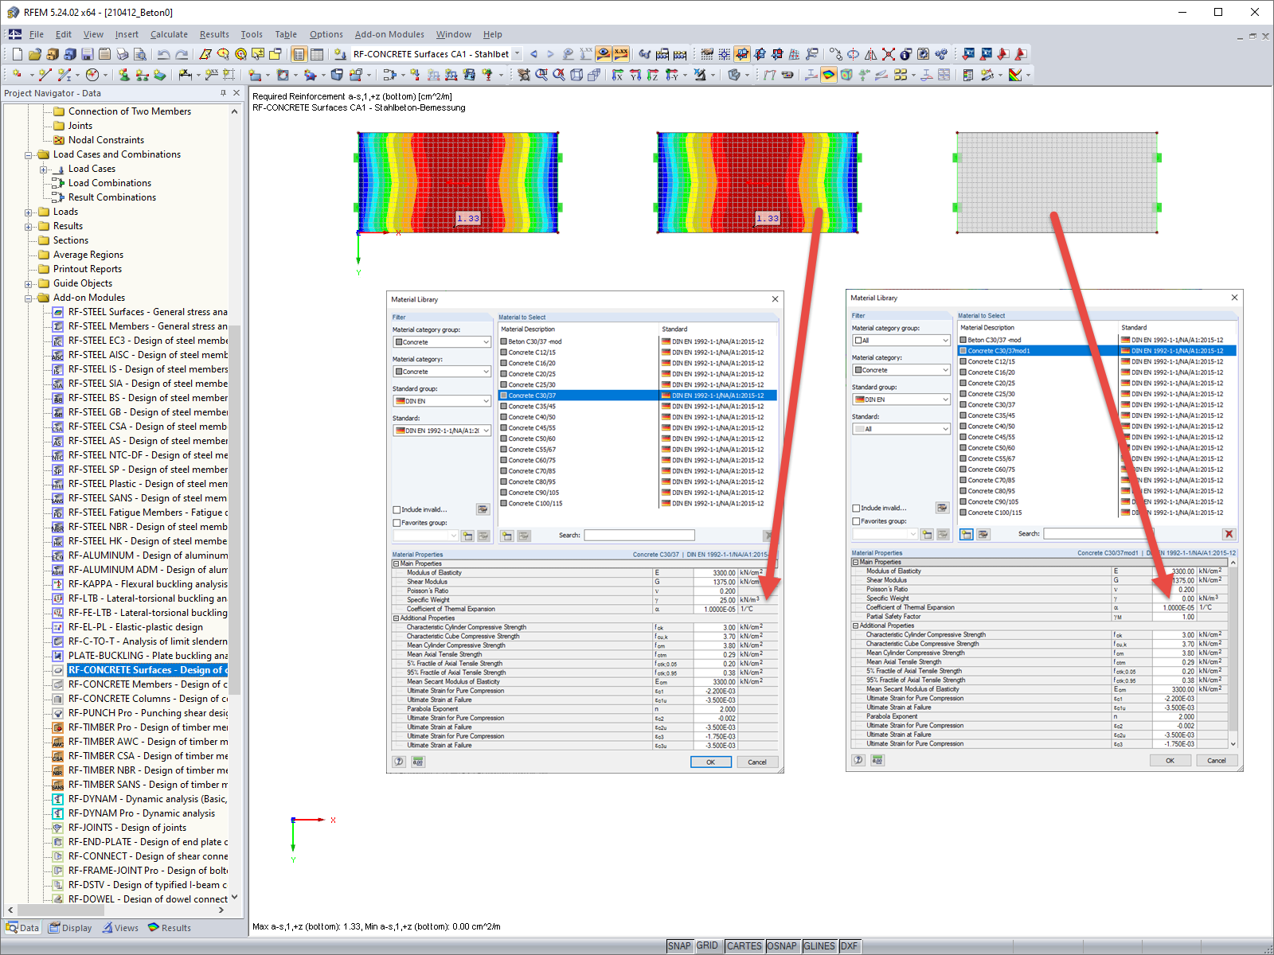The image size is (1274, 955).
Task: Click the previous result case arrow
Action: 533,54
